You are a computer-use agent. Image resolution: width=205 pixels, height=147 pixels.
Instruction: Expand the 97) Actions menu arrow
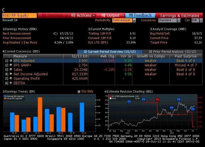coord(94,16)
